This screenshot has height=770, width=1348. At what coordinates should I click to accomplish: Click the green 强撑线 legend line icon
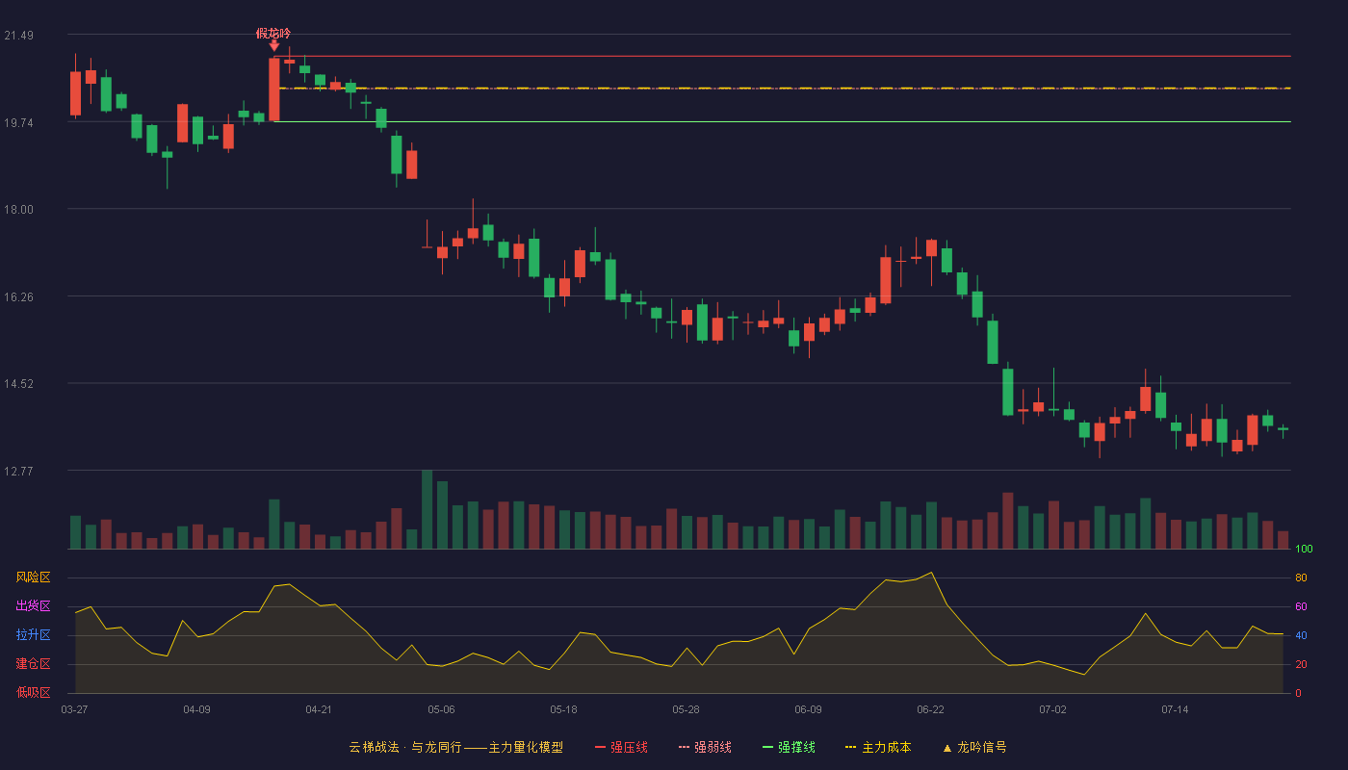click(767, 747)
